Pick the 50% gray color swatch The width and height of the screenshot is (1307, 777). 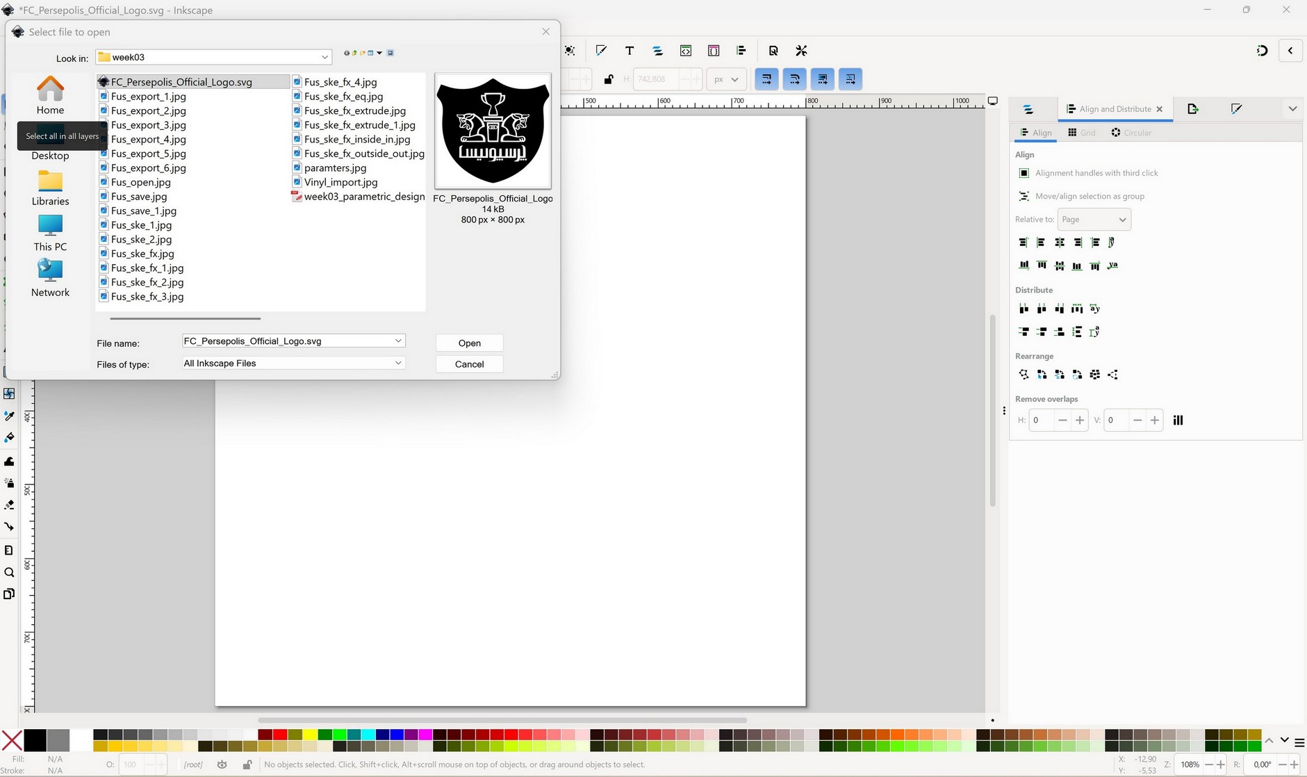click(x=58, y=740)
